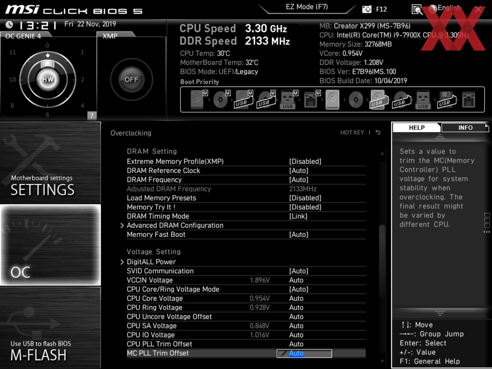Select the legacy USB key boot icon
The width and height of the screenshot is (492, 369).
[x=423, y=99]
